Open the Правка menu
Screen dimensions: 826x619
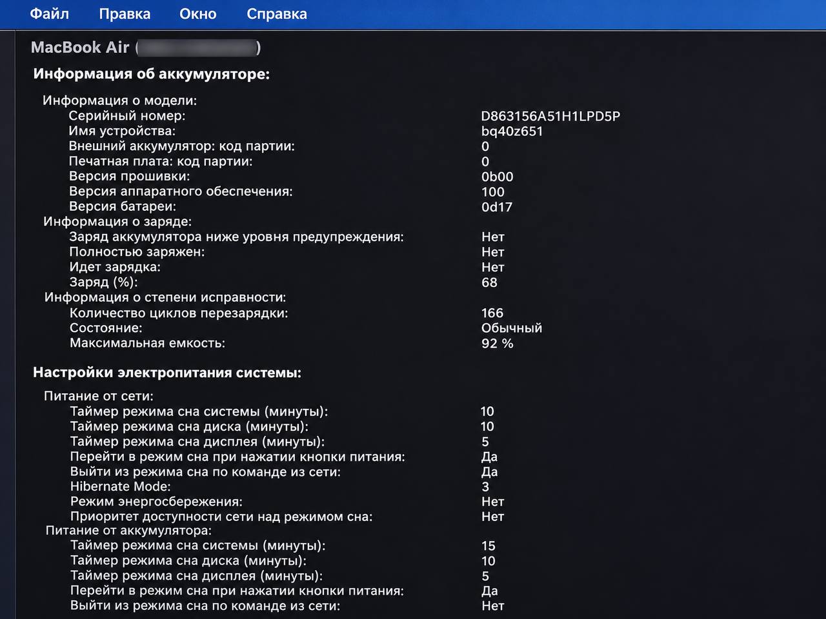125,14
